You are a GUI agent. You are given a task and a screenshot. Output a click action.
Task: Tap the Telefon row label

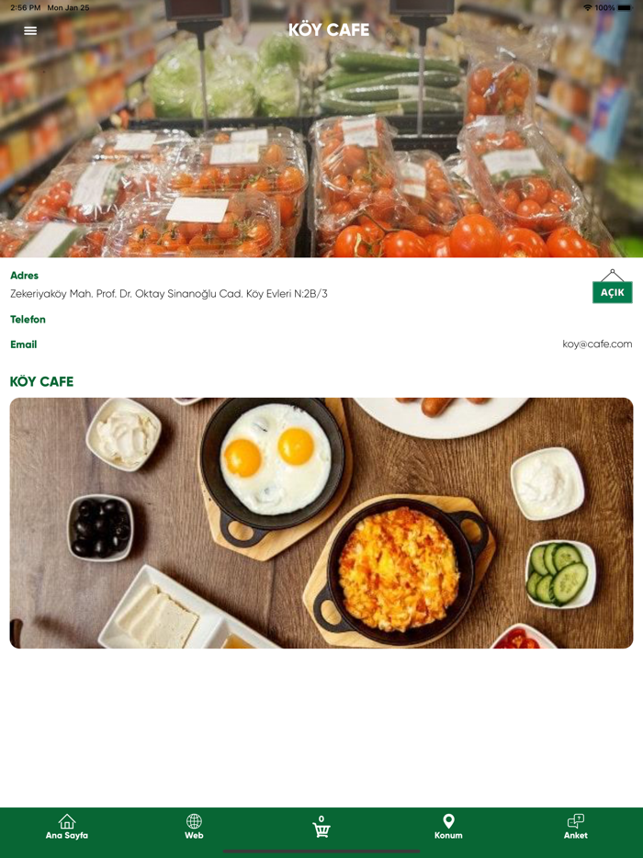tap(28, 320)
